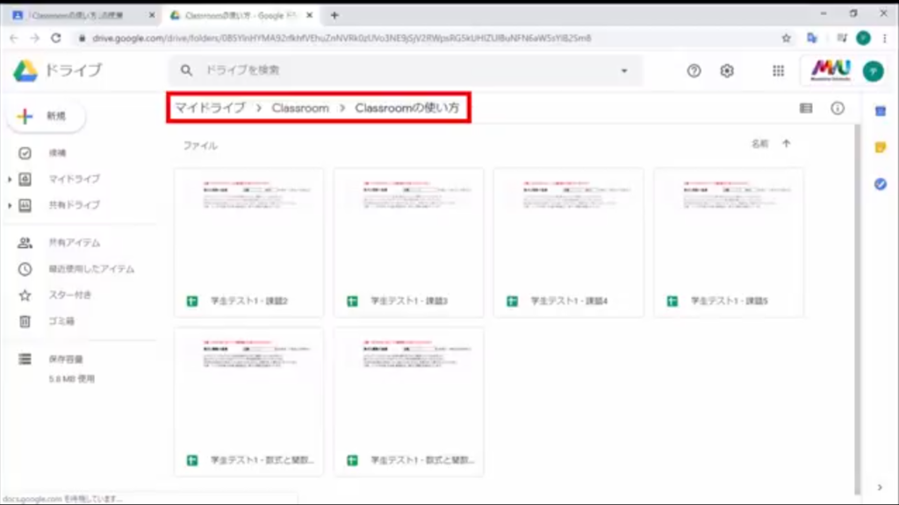Open the Chrome profile avatar
Image resolution: width=899 pixels, height=505 pixels.
coord(864,39)
